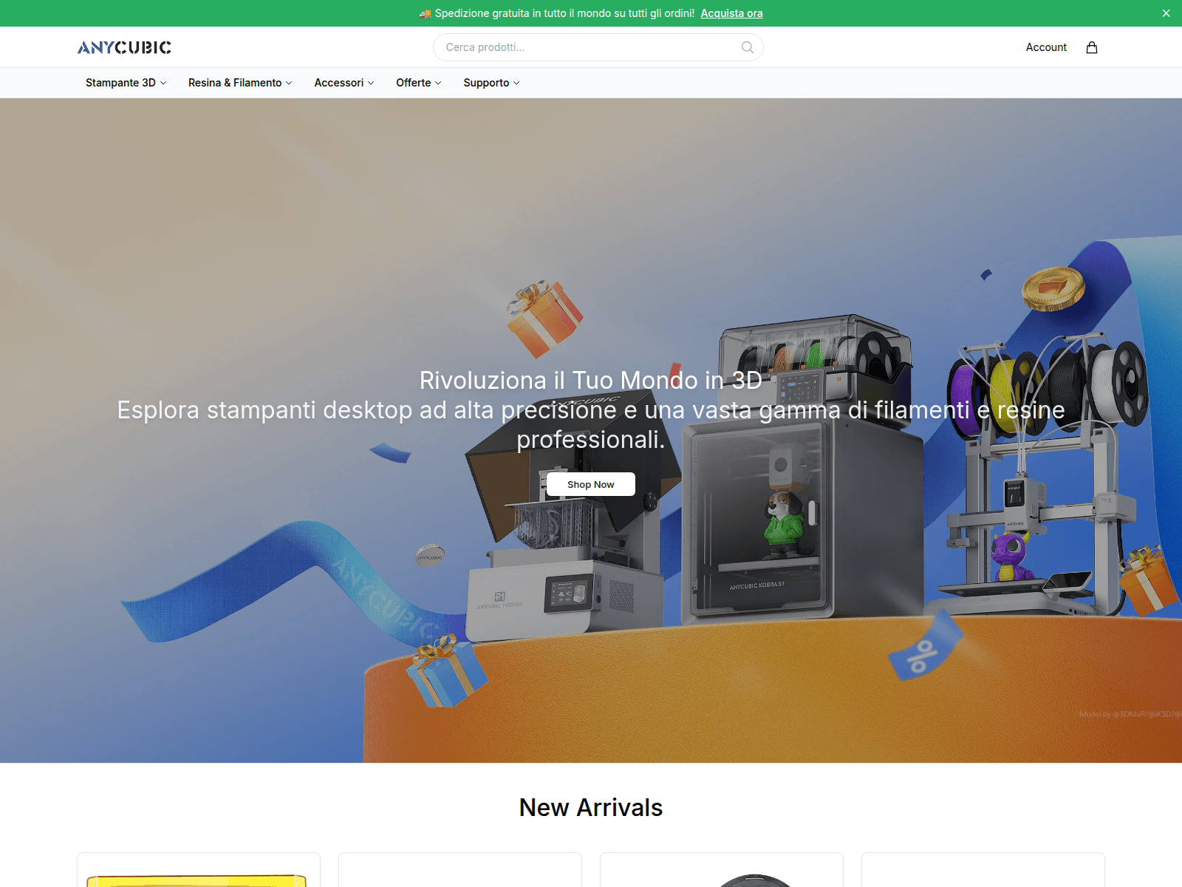
Task: Click the delivery truck emoji in banner
Action: click(x=425, y=13)
